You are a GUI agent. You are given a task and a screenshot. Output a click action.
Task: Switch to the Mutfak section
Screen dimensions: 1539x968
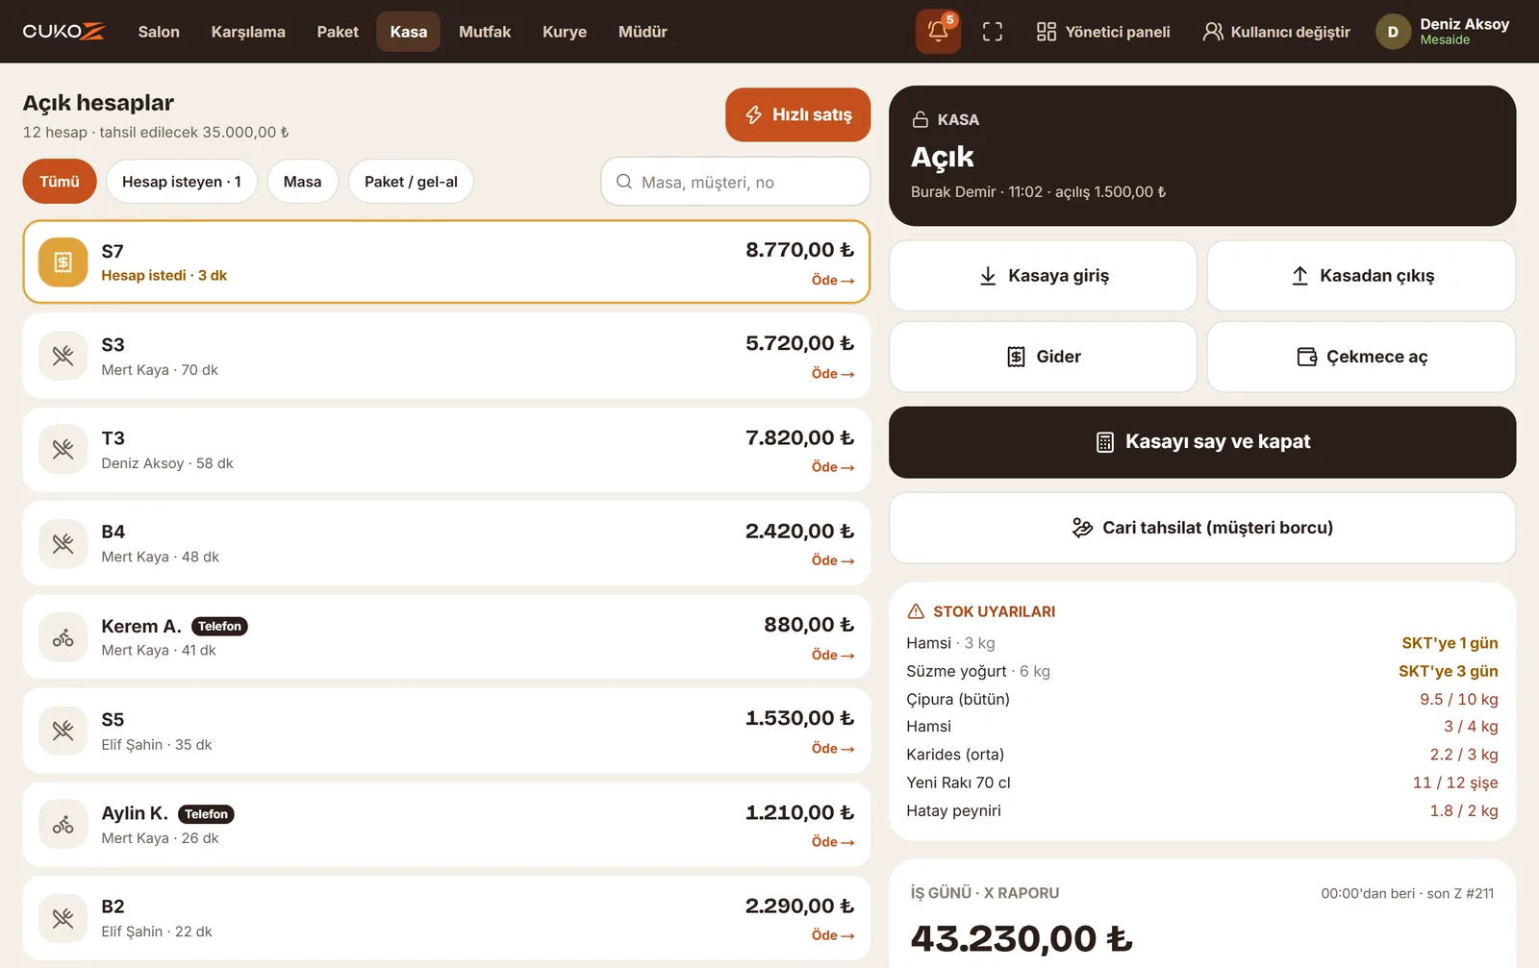(x=485, y=32)
